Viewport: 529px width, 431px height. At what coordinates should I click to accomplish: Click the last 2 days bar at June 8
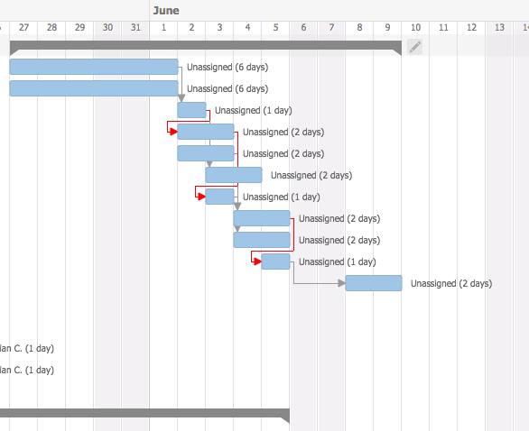pos(374,283)
